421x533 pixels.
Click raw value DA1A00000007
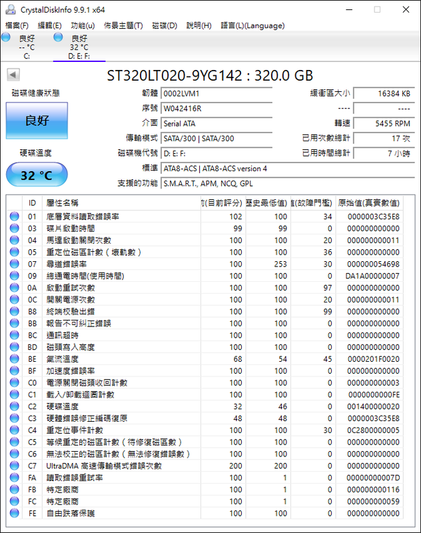(x=372, y=276)
